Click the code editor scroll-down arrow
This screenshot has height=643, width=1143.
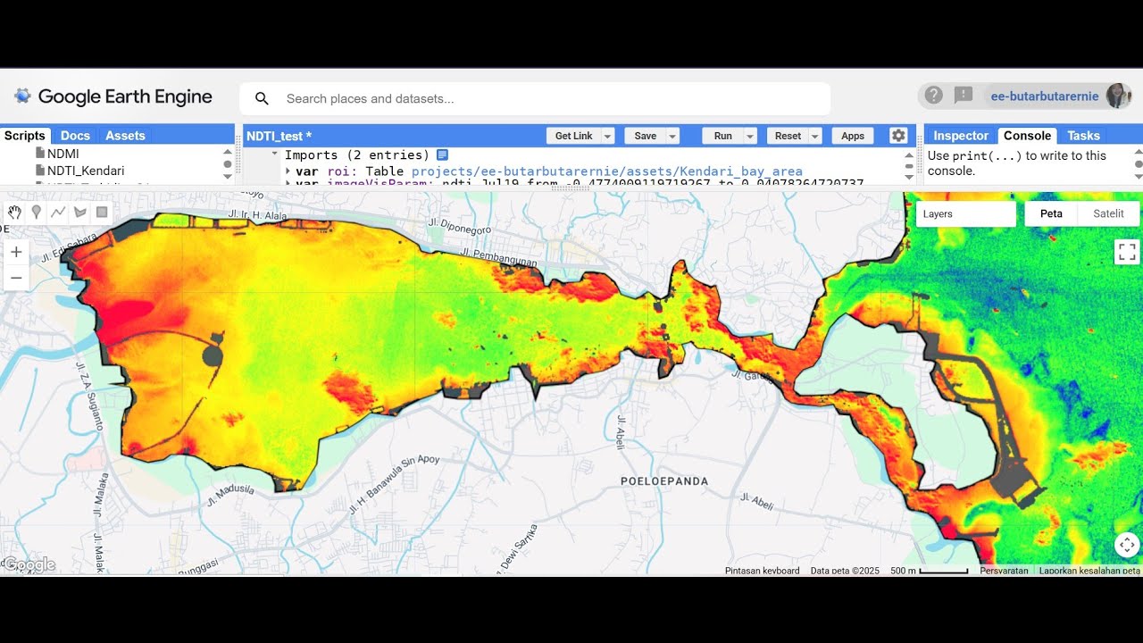coord(908,177)
